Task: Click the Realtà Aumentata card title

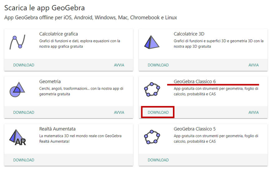Action: click(x=57, y=129)
